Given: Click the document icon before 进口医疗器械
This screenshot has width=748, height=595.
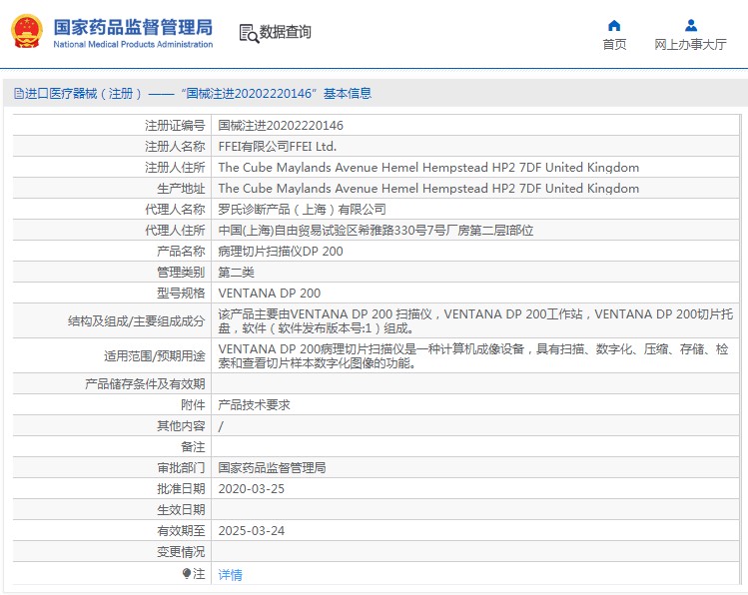Looking at the screenshot, I should point(19,94).
